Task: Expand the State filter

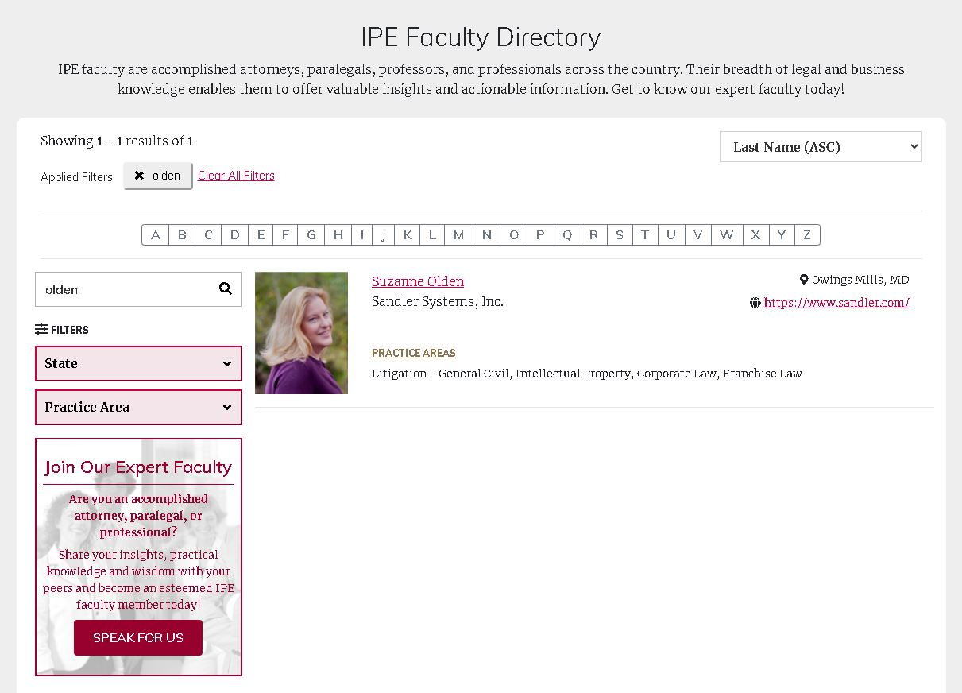Action: tap(138, 363)
